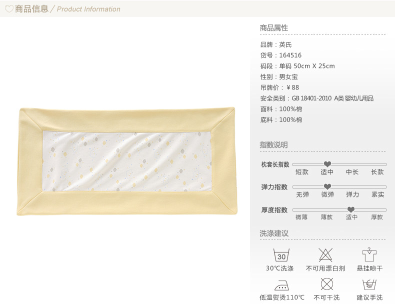Click the yellow pillowcase product image
The width and height of the screenshot is (395, 307).
(127, 161)
